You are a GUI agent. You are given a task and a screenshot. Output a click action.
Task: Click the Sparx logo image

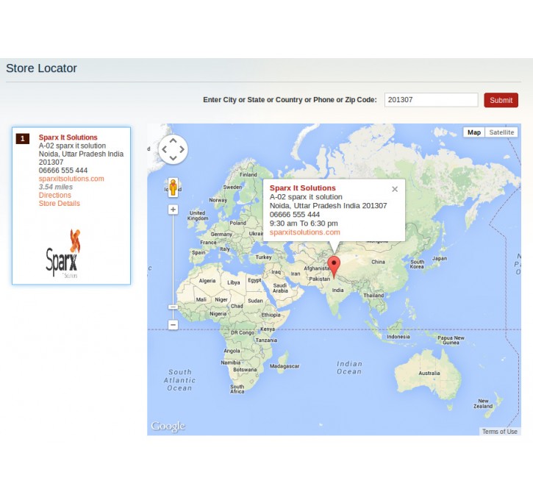pos(63,253)
